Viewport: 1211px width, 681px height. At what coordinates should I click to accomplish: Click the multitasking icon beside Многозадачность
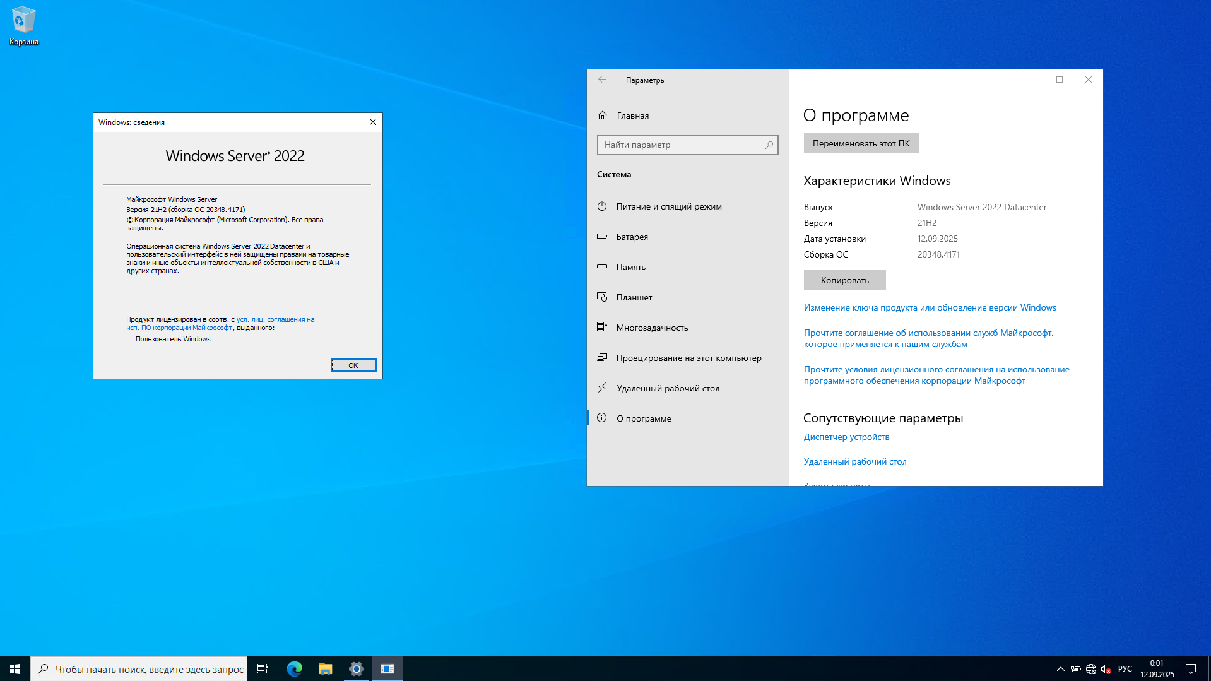pyautogui.click(x=602, y=327)
